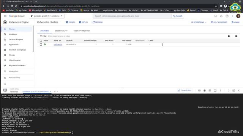The height and width of the screenshot is (136, 243).
Task: Open the account avatar in top bar
Action: click(x=238, y=16)
